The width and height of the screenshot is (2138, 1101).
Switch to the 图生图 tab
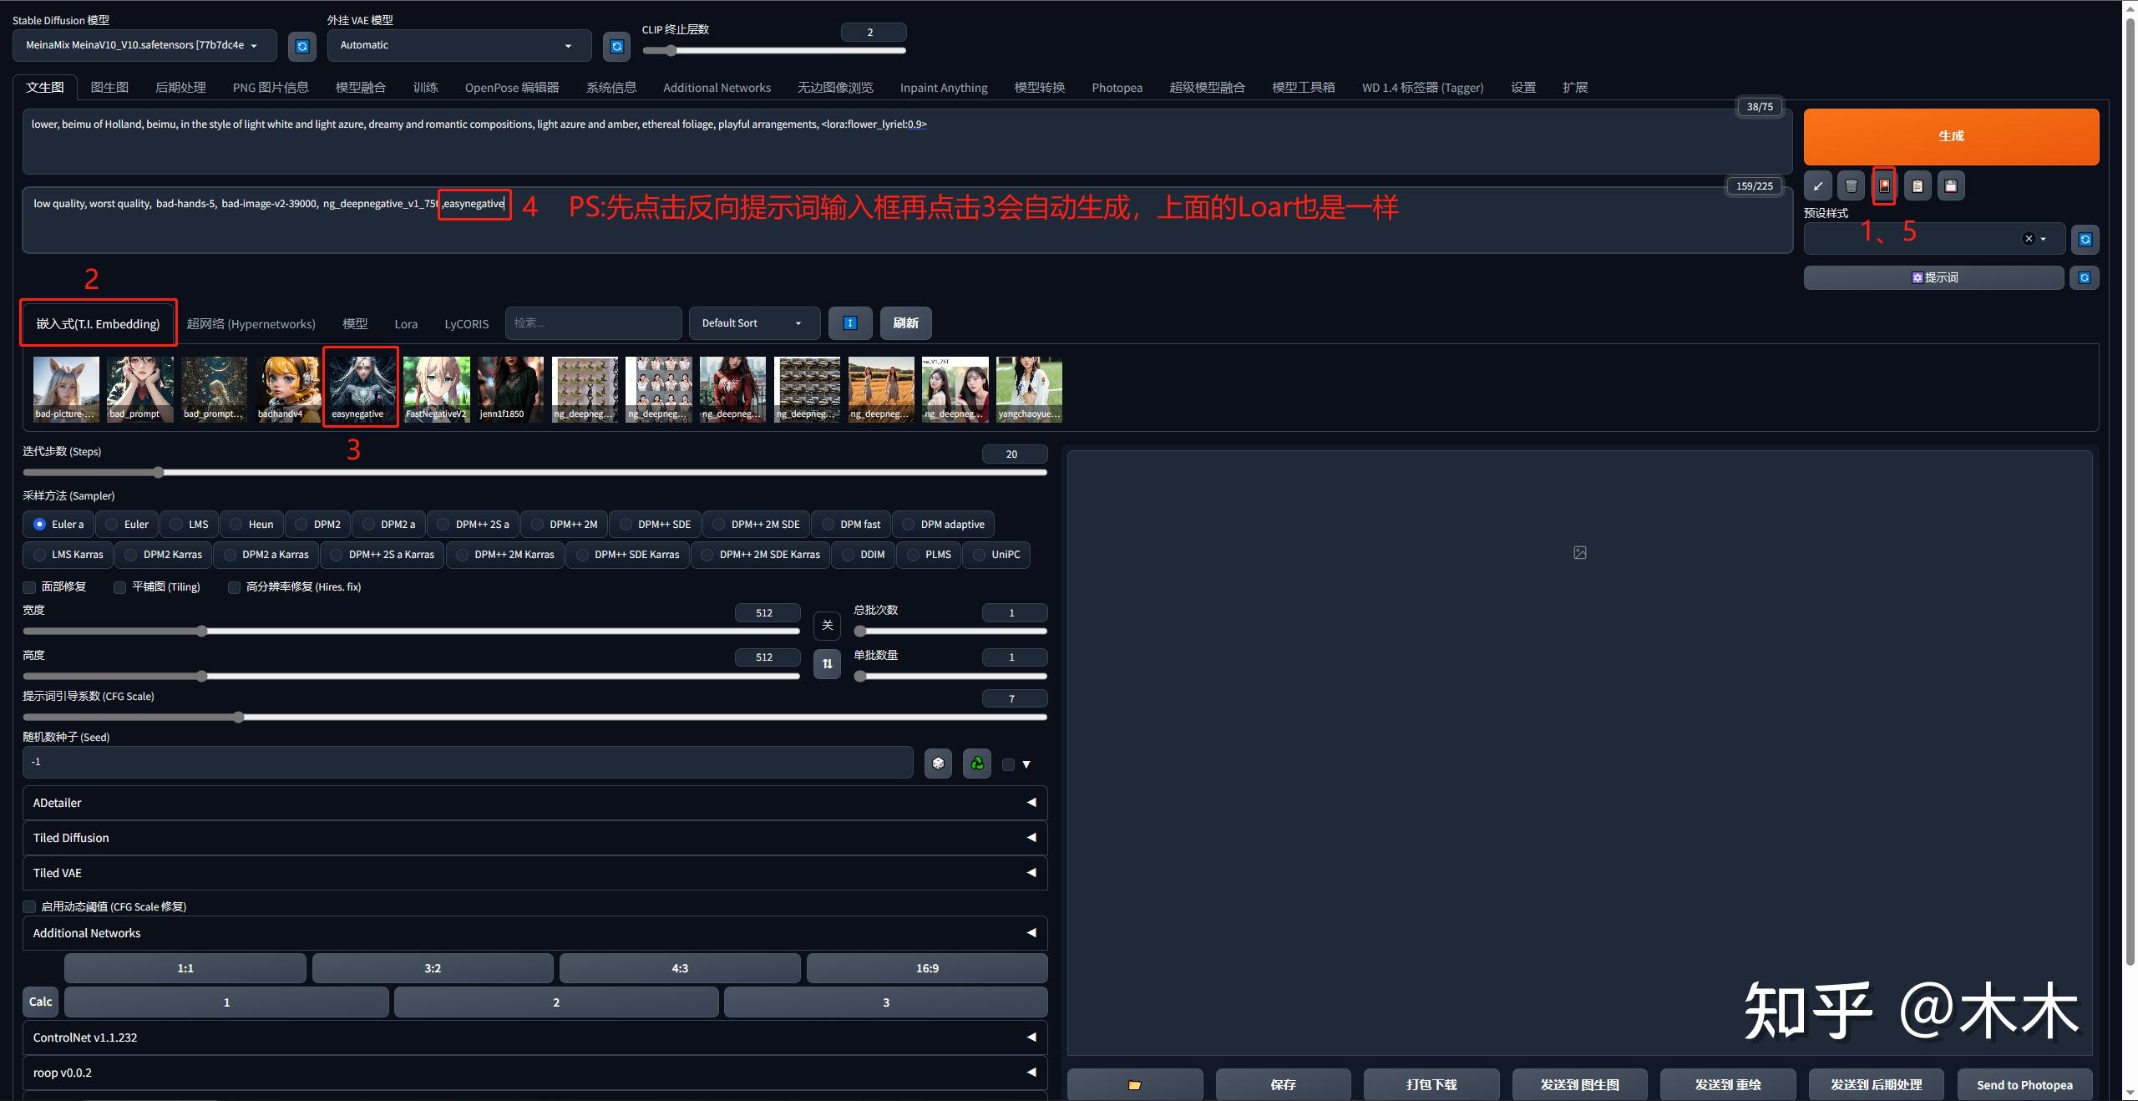point(109,88)
